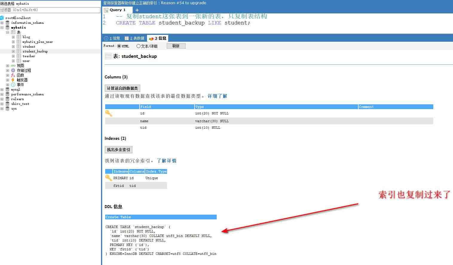The image size is (453, 265).
Task: Expand the teacher table node
Action: click(x=13, y=56)
